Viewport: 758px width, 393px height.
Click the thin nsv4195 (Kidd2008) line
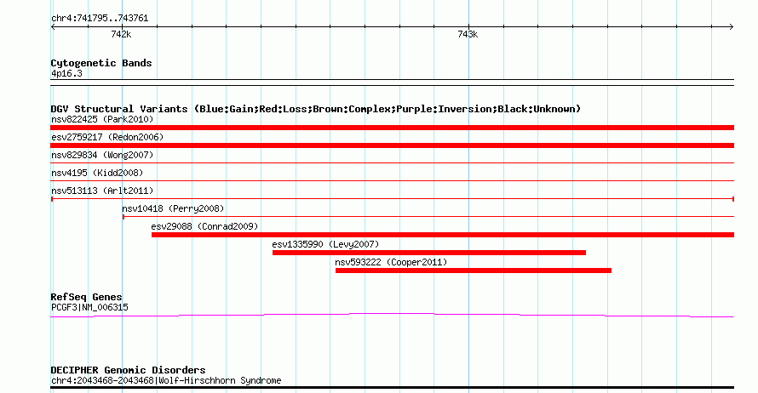(392, 181)
